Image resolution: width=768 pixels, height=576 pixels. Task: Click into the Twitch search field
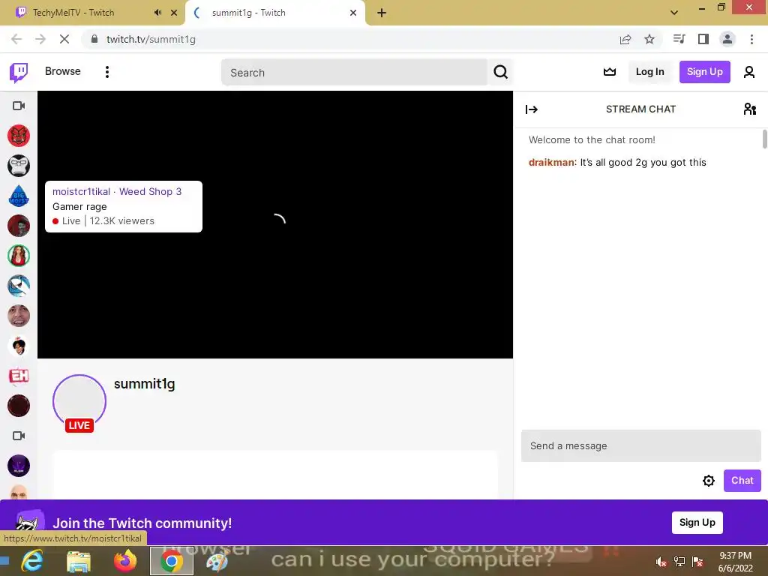pyautogui.click(x=354, y=73)
